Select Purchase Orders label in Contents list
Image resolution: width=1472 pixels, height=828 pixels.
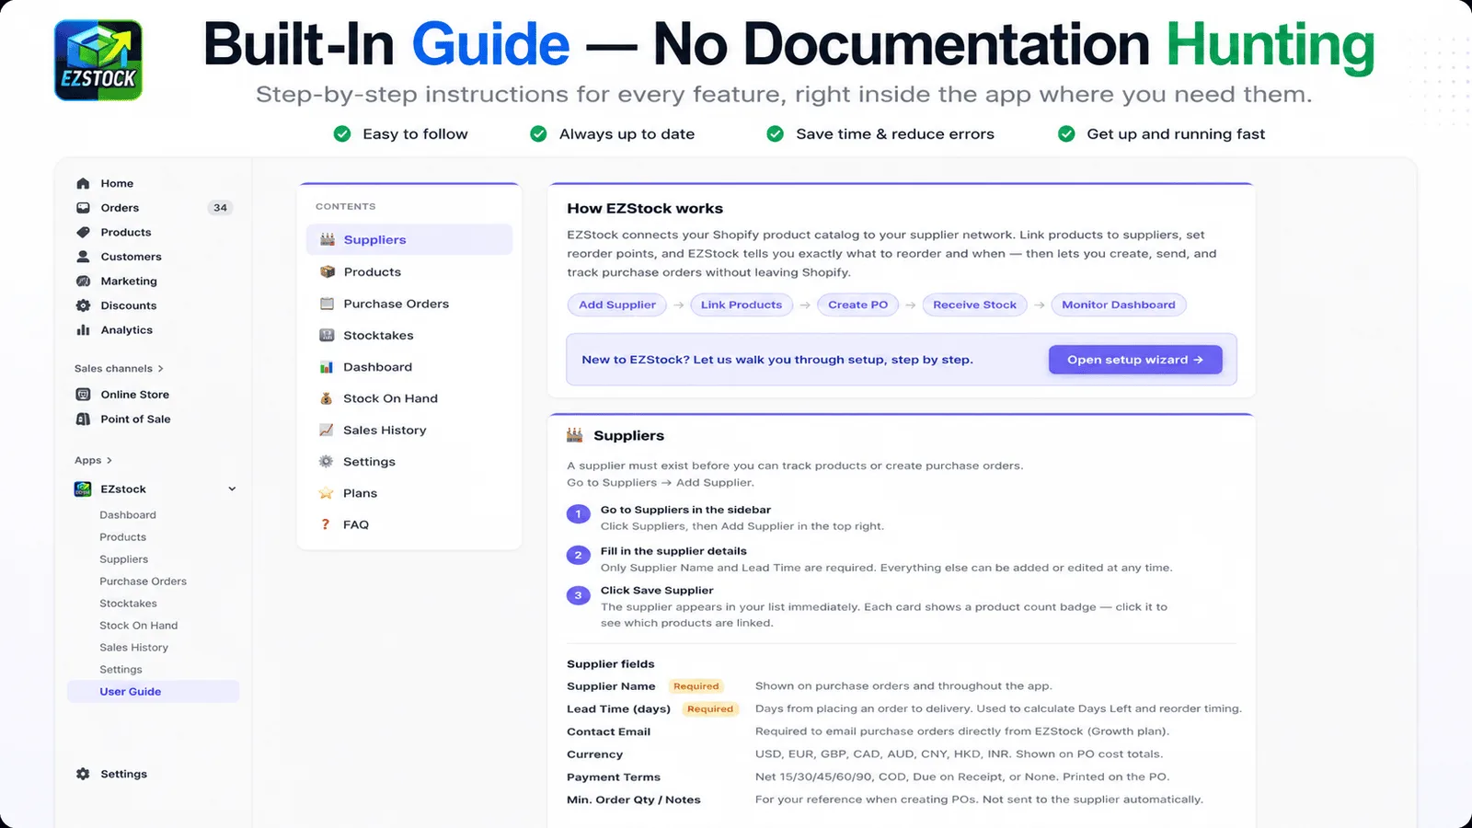click(x=397, y=304)
